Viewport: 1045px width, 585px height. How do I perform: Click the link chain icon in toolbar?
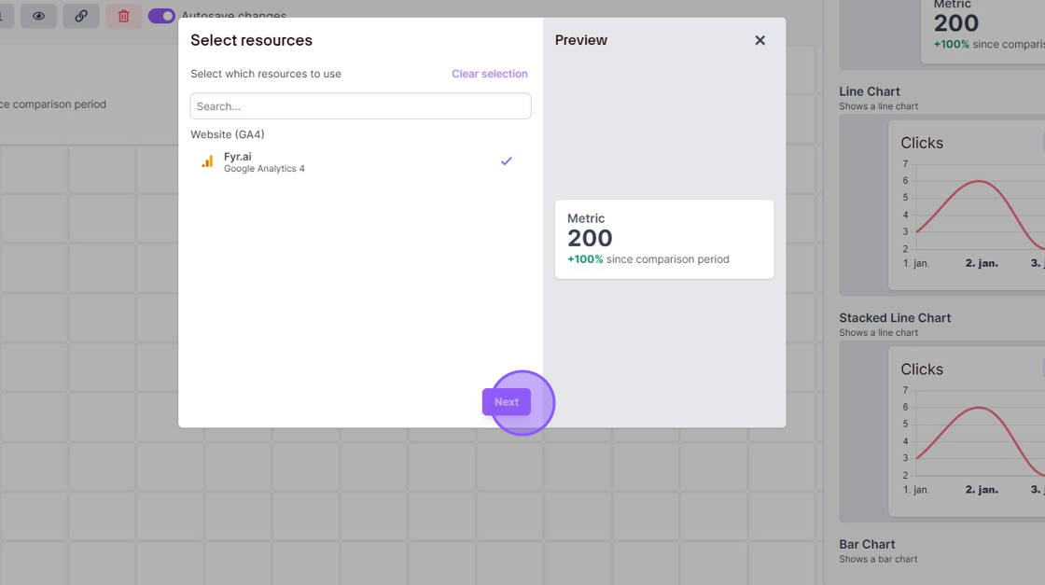coord(80,16)
